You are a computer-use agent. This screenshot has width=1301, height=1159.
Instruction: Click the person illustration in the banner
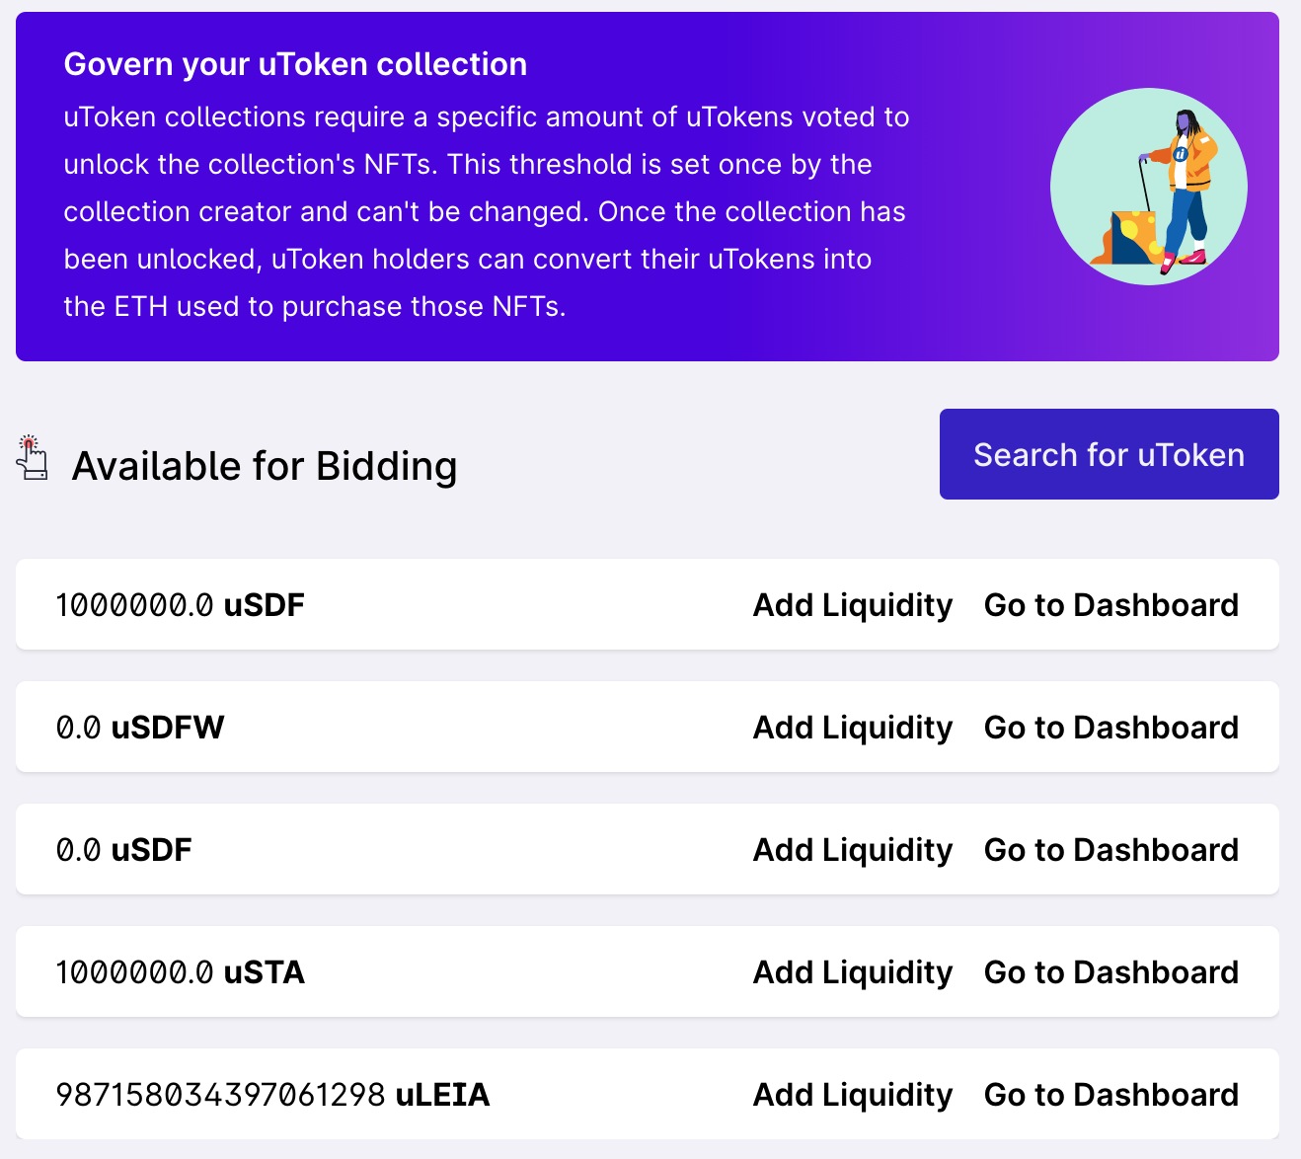click(x=1149, y=187)
